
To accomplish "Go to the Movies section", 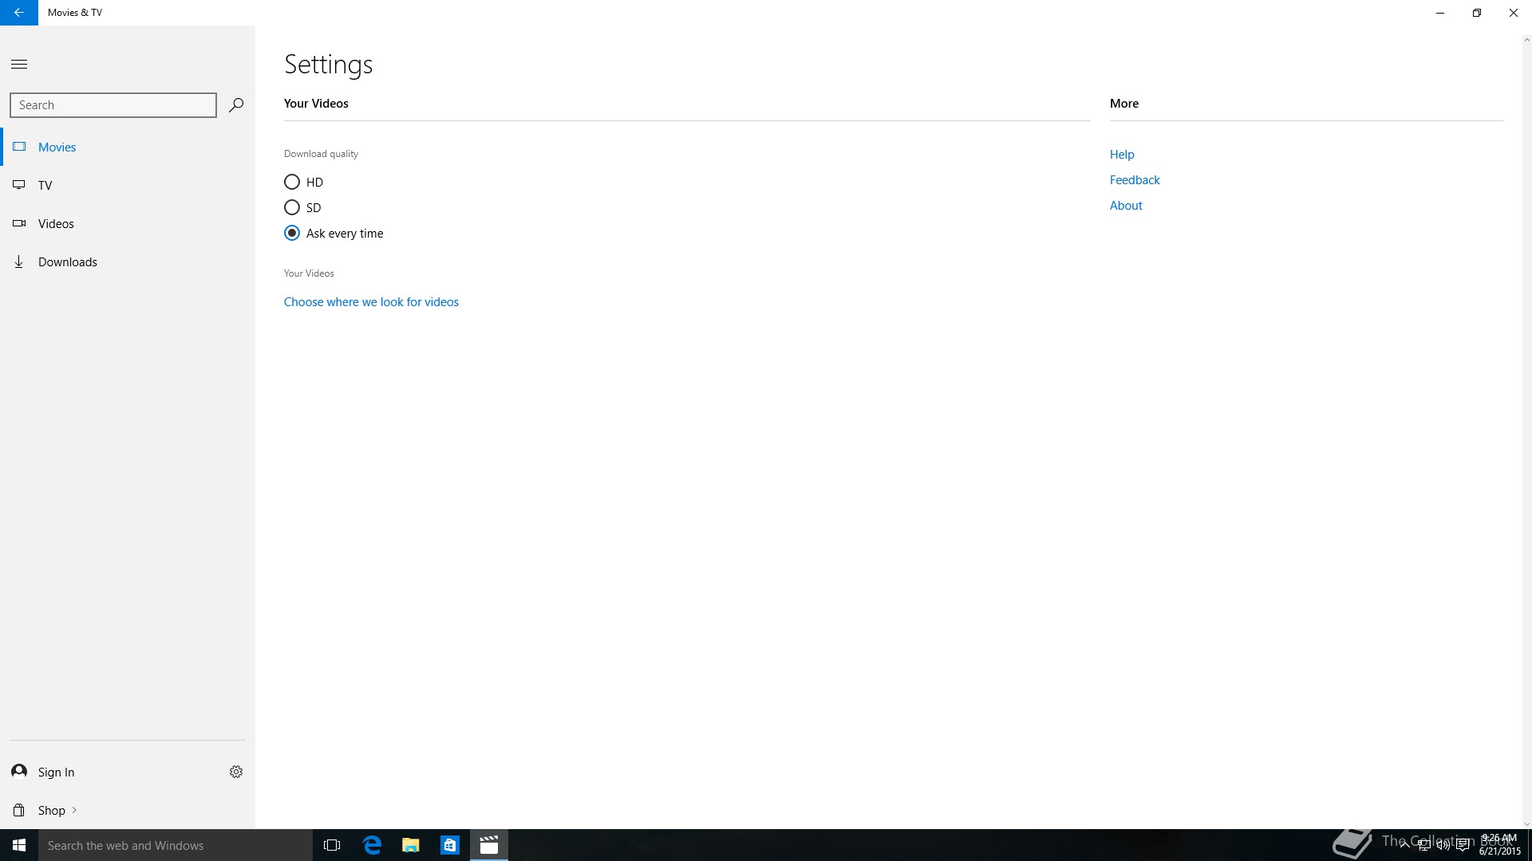I will (x=57, y=147).
